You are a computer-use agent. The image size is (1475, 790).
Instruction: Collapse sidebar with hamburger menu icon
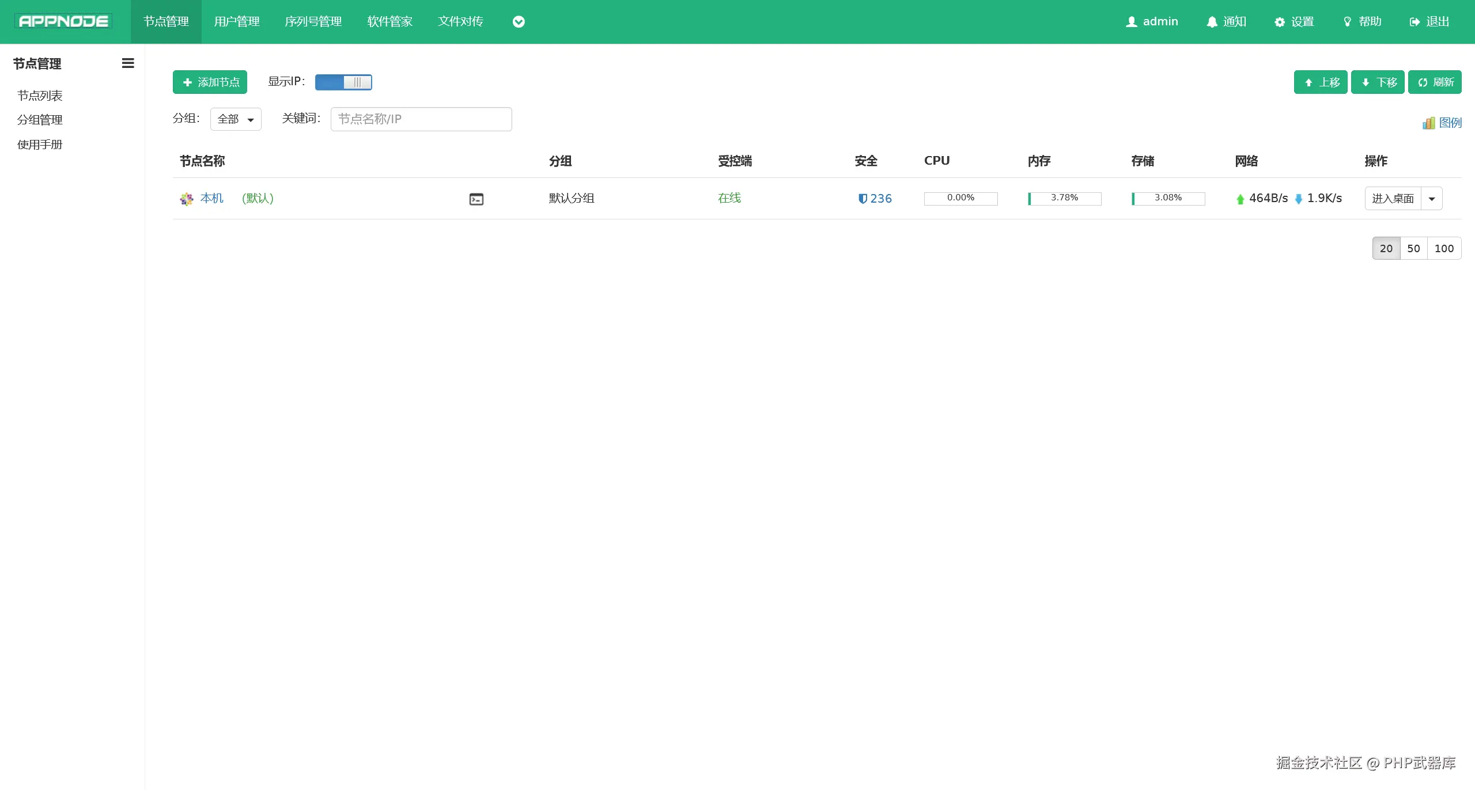(128, 63)
